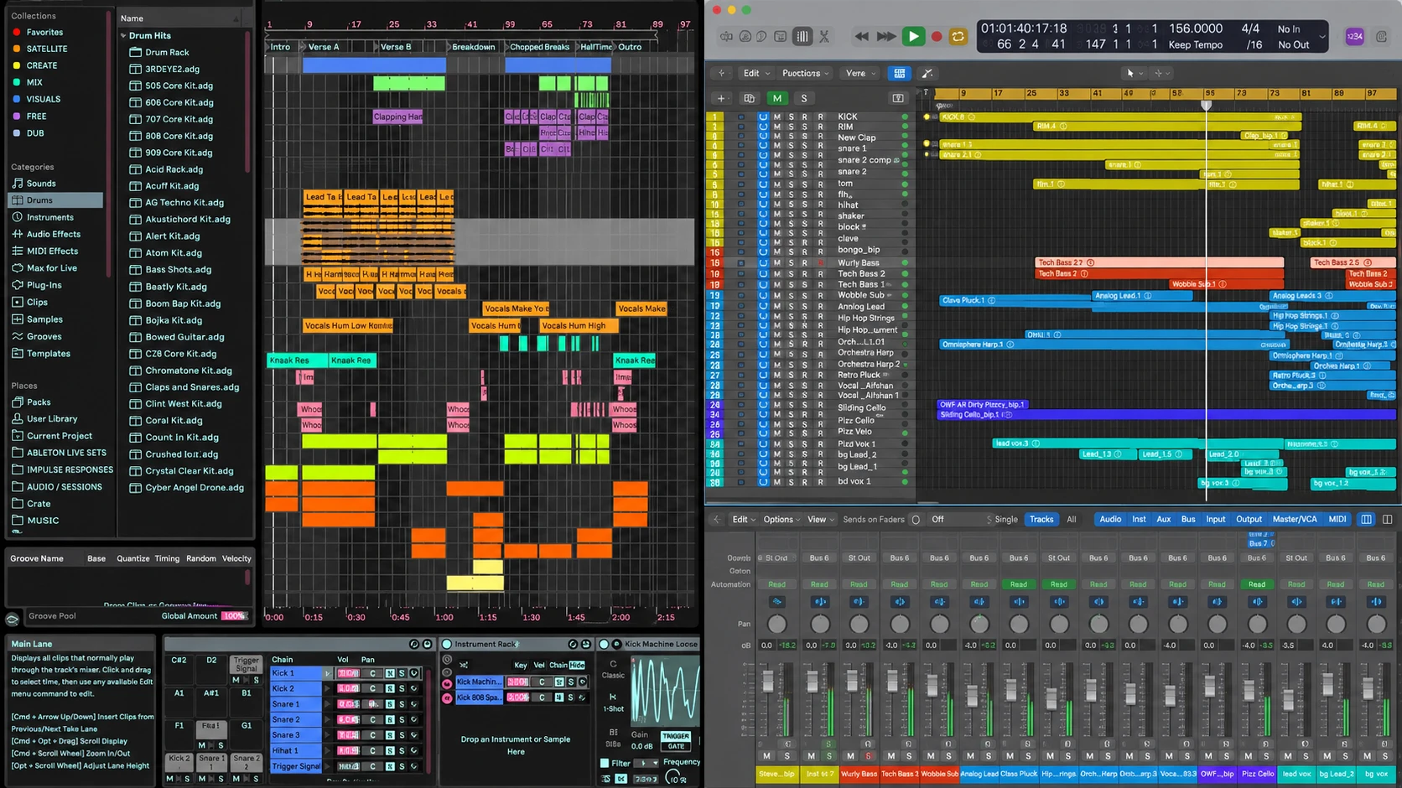The height and width of the screenshot is (788, 1402).
Task: Click the first channel volume fader in Logic mixer
Action: (x=766, y=682)
